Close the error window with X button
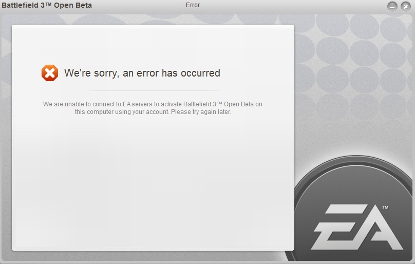Screen dimensions: 415x264 tap(405, 7)
